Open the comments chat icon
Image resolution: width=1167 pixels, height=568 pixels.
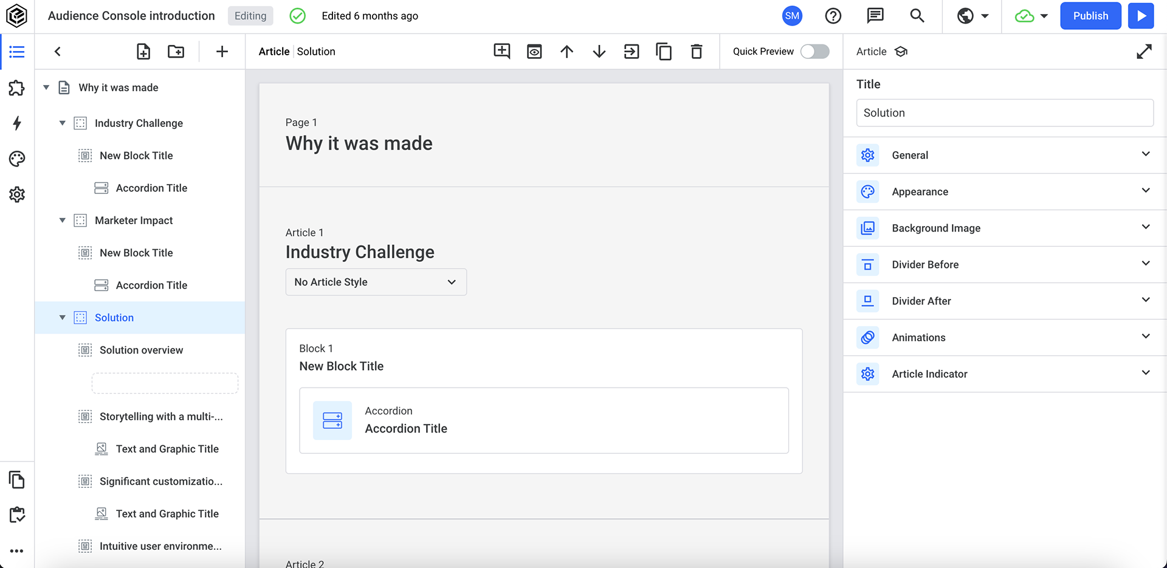[875, 16]
